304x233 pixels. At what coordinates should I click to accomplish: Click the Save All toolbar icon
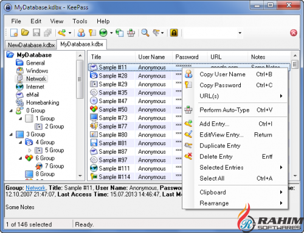pos(48,32)
